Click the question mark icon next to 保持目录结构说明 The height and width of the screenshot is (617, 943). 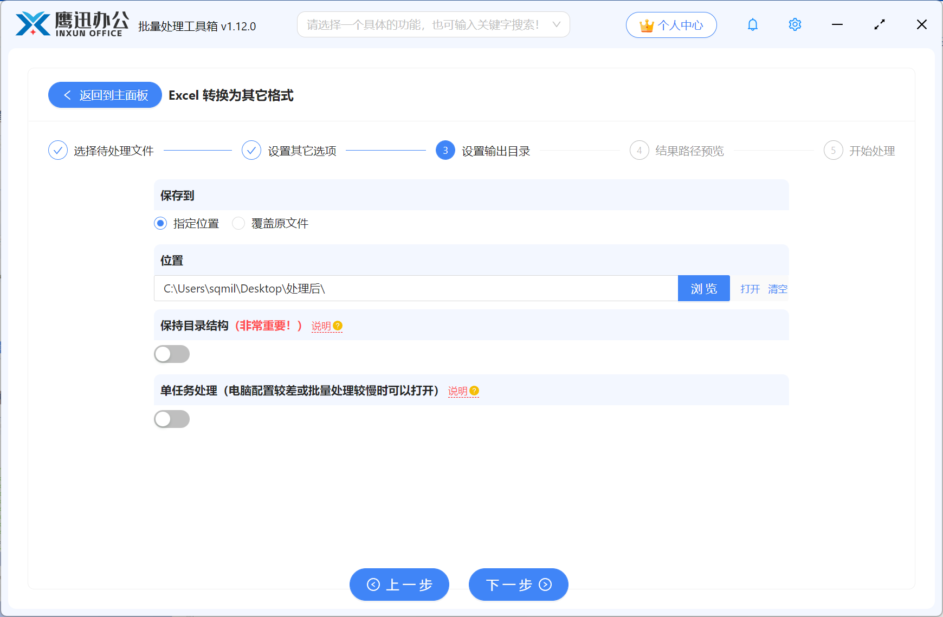[338, 326]
